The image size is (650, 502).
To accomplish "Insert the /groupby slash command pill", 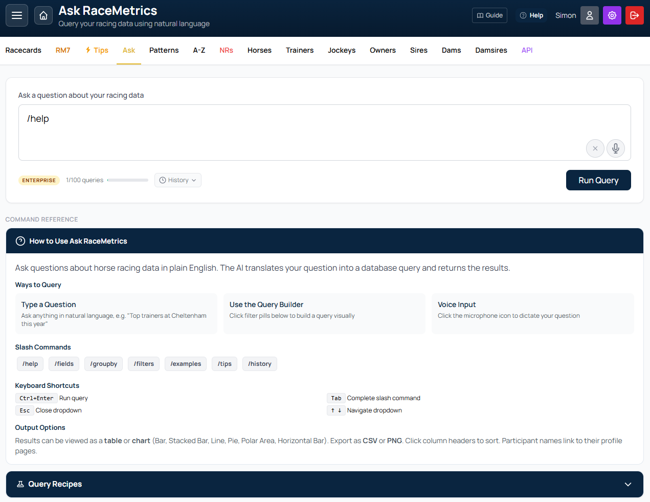I will coord(104,364).
